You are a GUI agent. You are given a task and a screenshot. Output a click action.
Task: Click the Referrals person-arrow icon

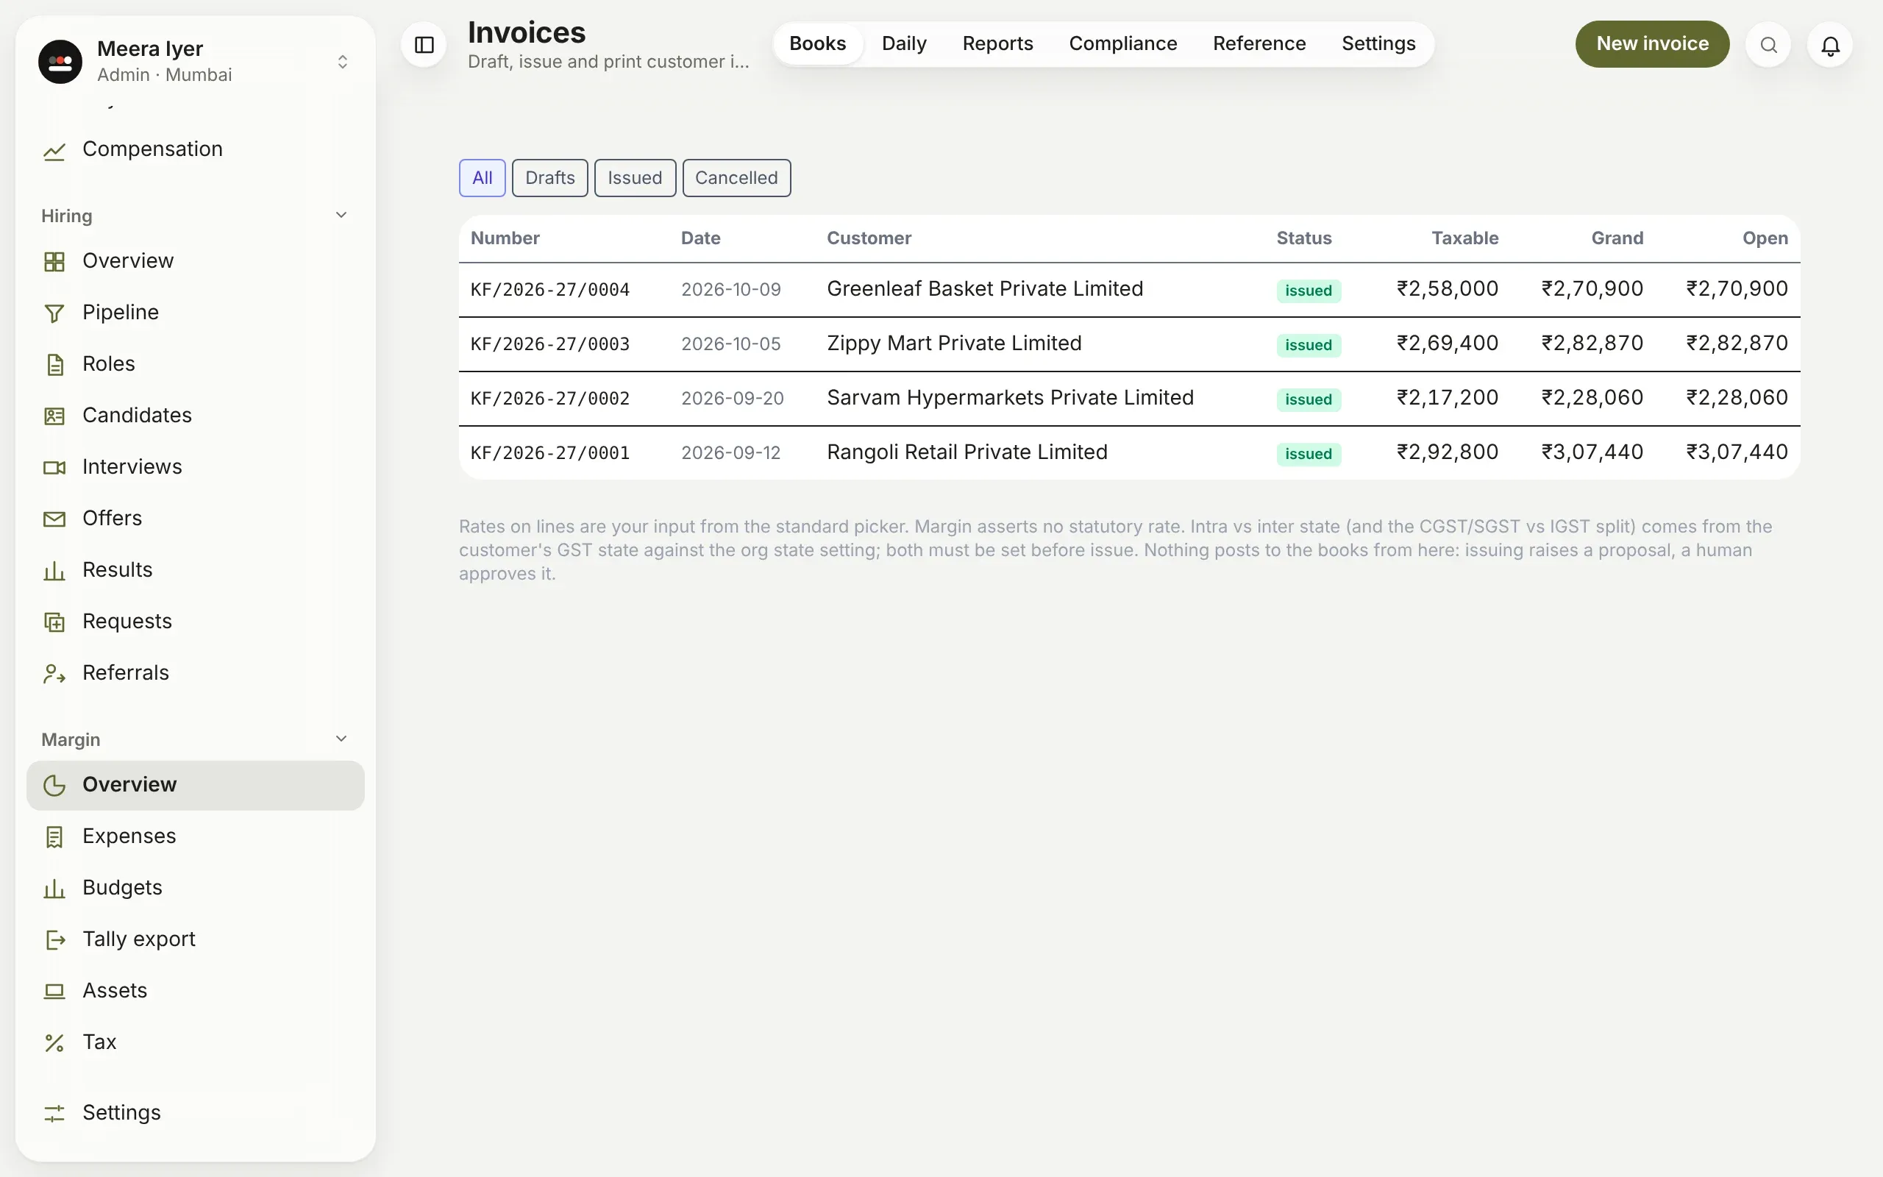click(x=54, y=673)
